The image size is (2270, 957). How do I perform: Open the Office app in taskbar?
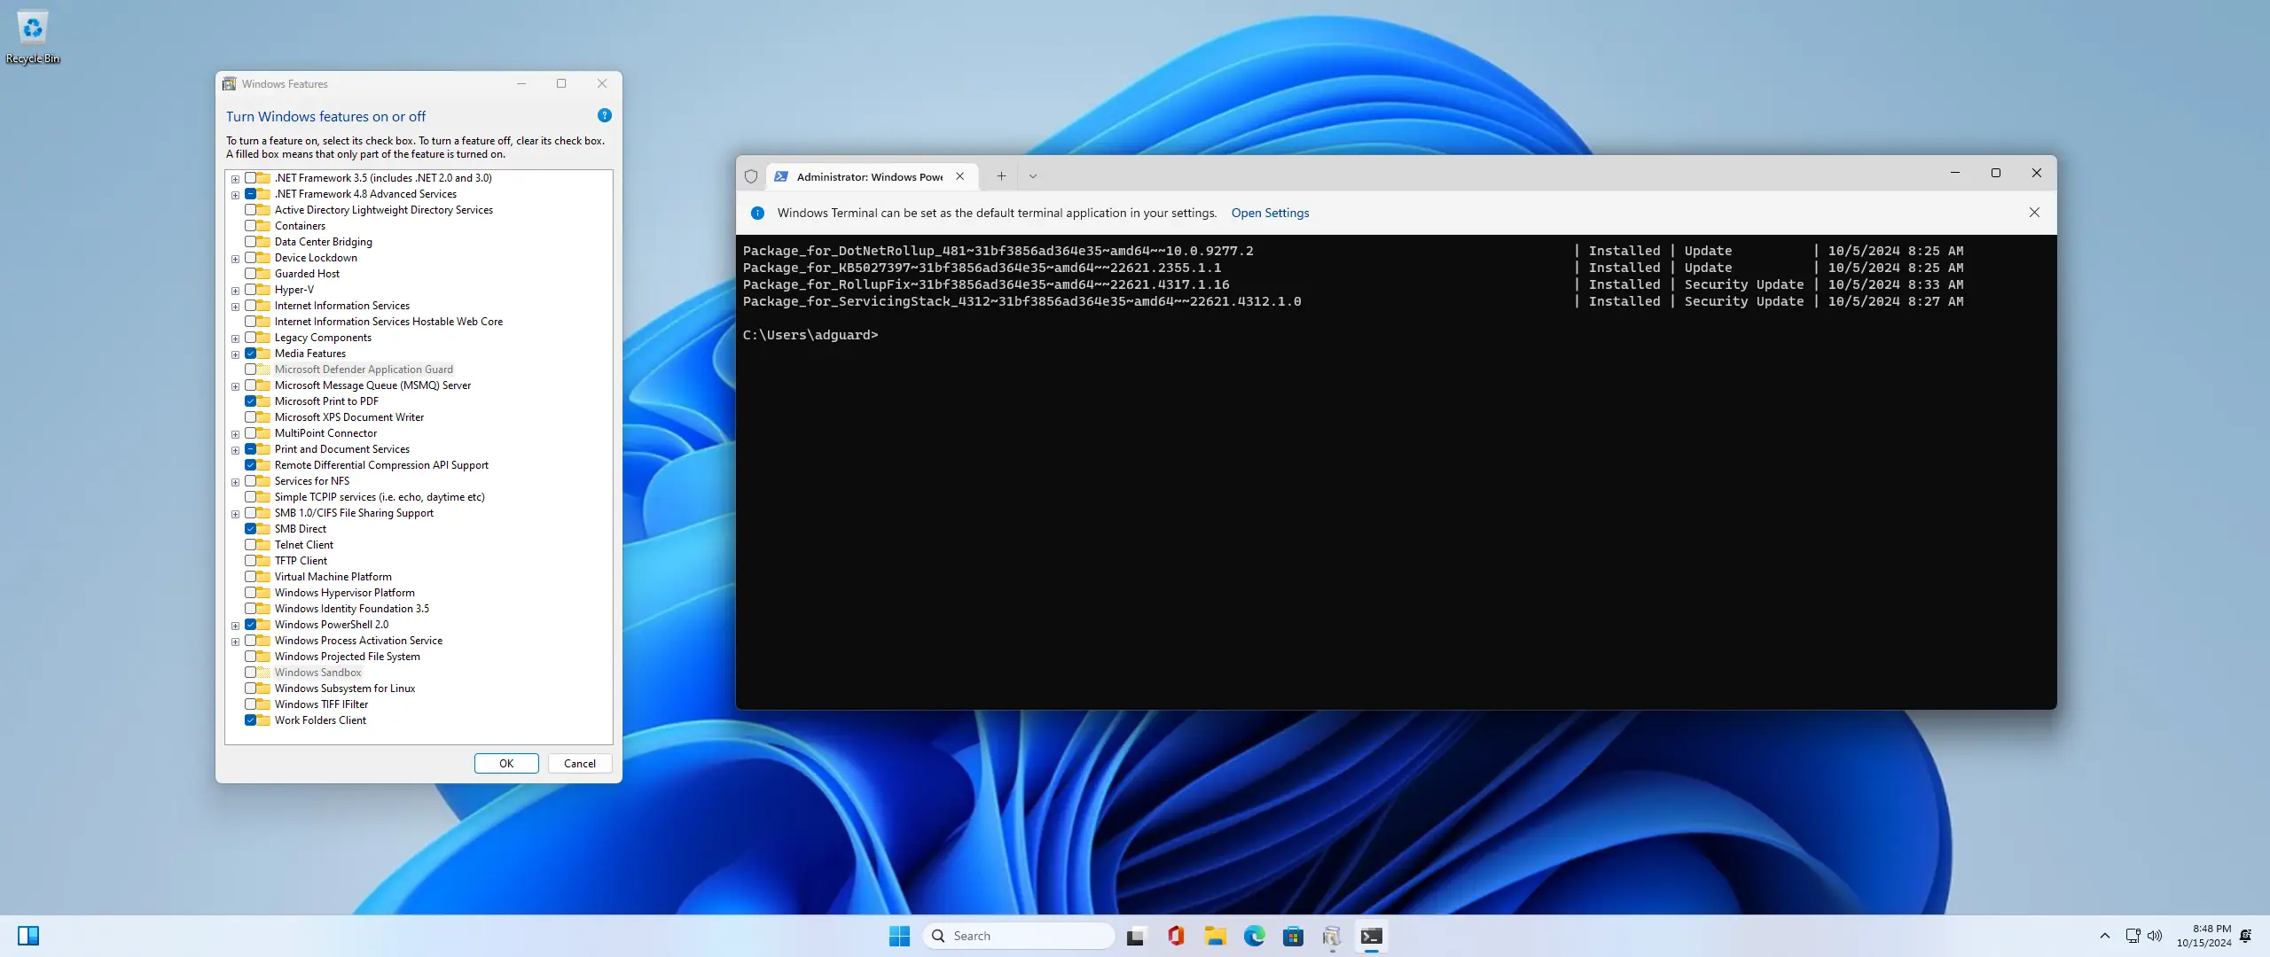point(1176,936)
